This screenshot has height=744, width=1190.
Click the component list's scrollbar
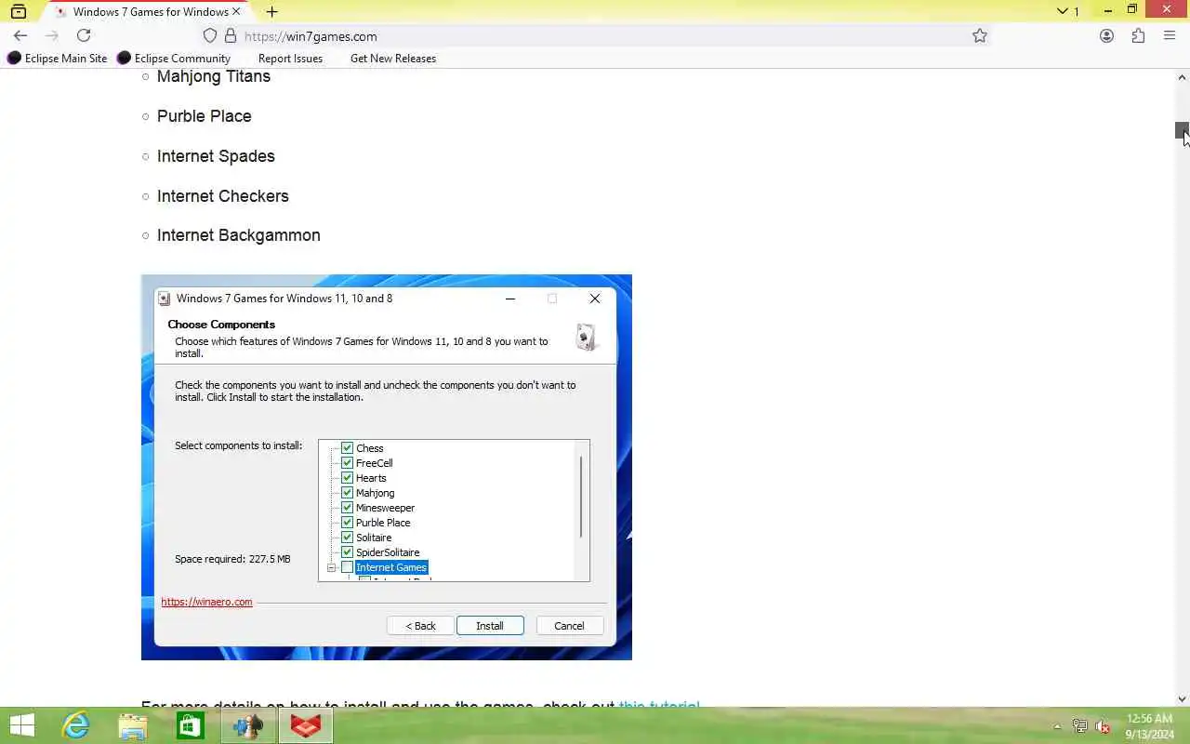coord(581,497)
